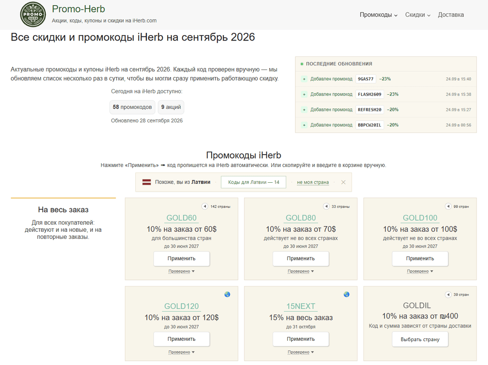This screenshot has width=488, height=365.
Task: Click the plus icon beside FLASH2609 update
Action: (304, 94)
